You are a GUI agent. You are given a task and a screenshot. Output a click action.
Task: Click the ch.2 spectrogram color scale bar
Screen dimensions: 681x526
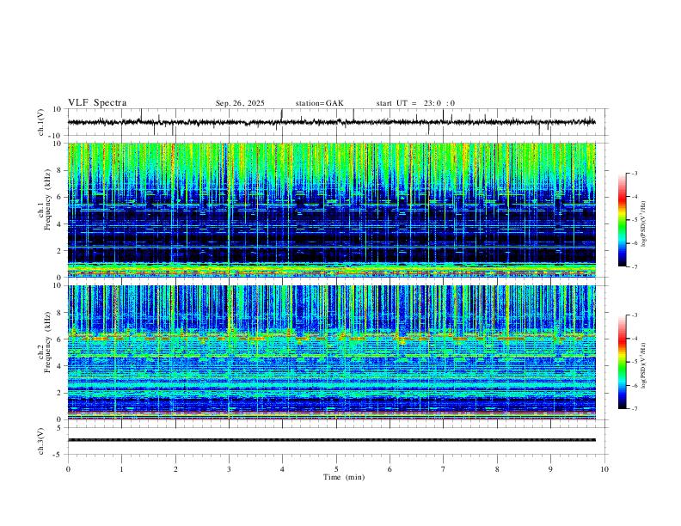pos(623,362)
